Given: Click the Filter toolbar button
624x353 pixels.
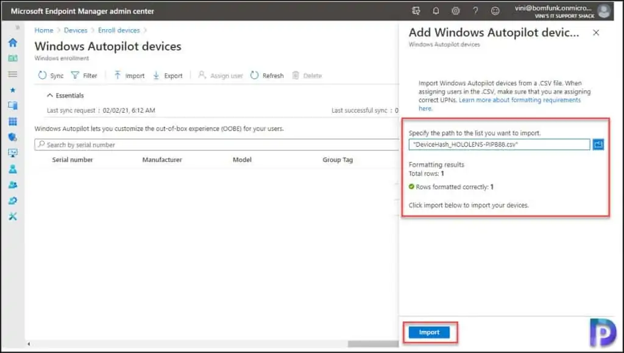Looking at the screenshot, I should point(84,75).
